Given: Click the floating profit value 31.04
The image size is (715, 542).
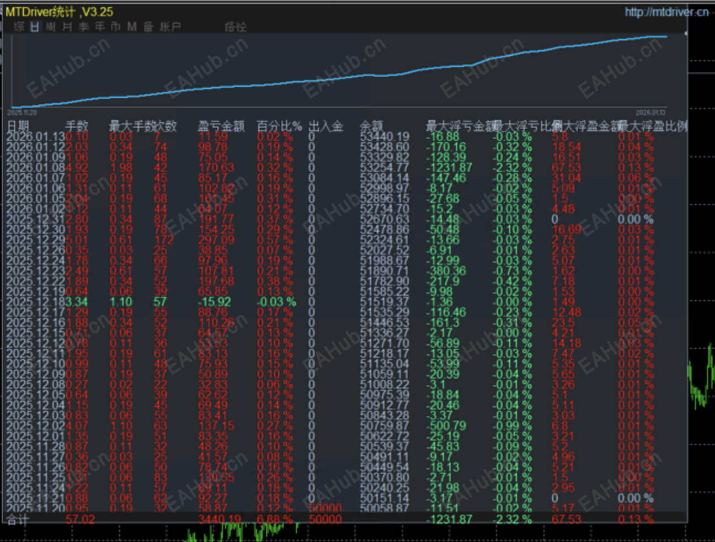Looking at the screenshot, I should point(567,178).
